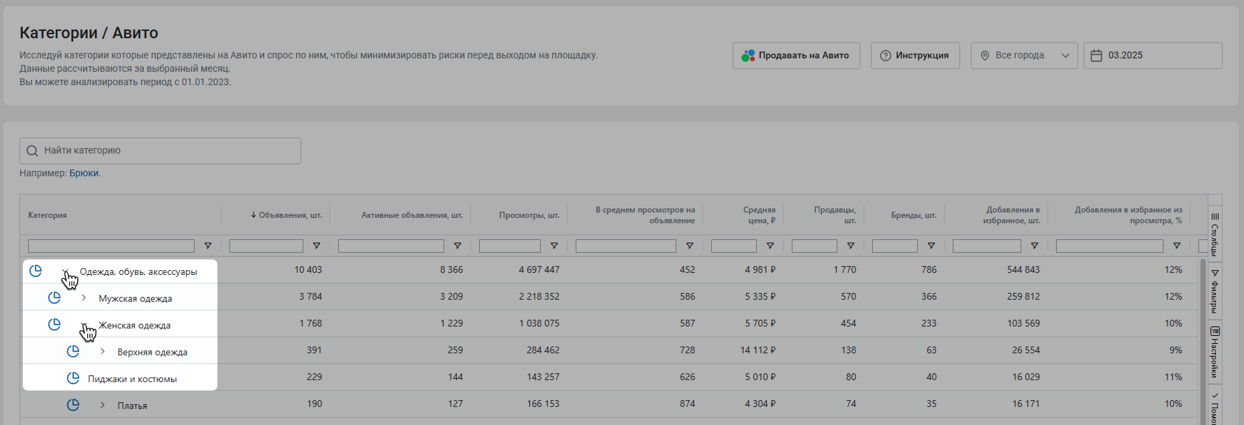Open filter icon for Бренды column
The height and width of the screenshot is (425, 1244).
[x=931, y=246]
